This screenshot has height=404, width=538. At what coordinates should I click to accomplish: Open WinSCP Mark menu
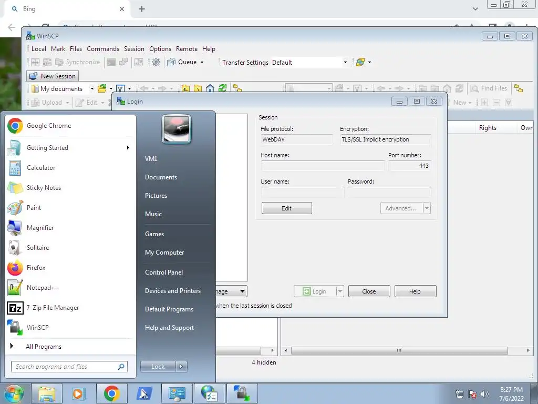[x=58, y=49]
